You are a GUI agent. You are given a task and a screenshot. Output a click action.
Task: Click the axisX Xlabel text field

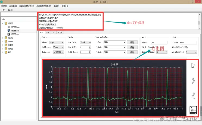coord(159,43)
